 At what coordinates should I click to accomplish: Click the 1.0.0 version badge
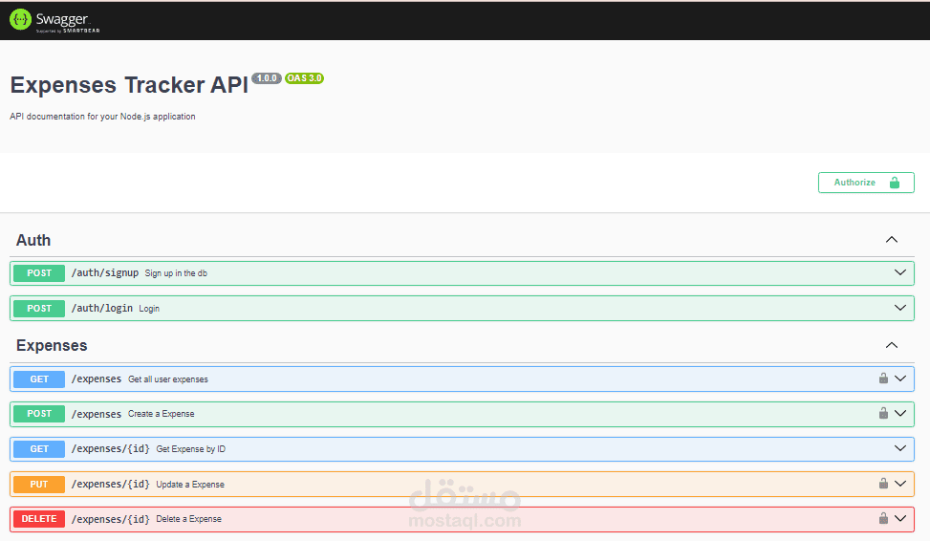point(267,78)
